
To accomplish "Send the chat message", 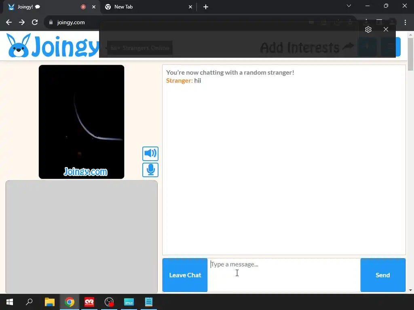I will pyautogui.click(x=383, y=275).
